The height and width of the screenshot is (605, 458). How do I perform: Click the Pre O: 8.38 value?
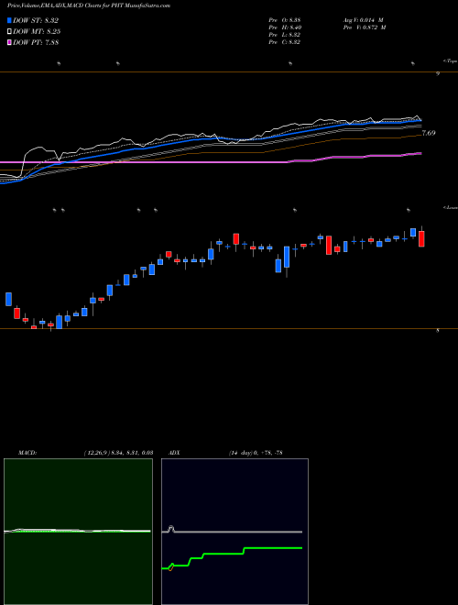click(x=285, y=20)
